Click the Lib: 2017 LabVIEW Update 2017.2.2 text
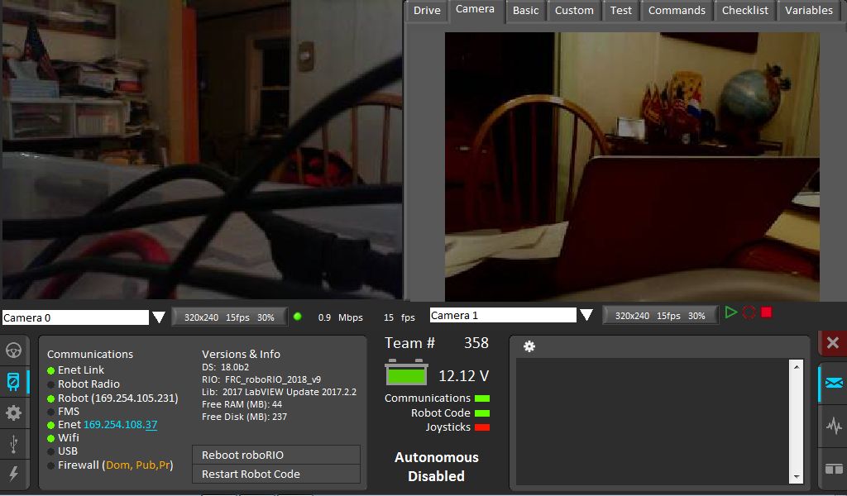 (x=279, y=392)
